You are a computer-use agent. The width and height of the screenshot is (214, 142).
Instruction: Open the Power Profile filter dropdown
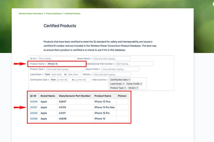point(120,69)
